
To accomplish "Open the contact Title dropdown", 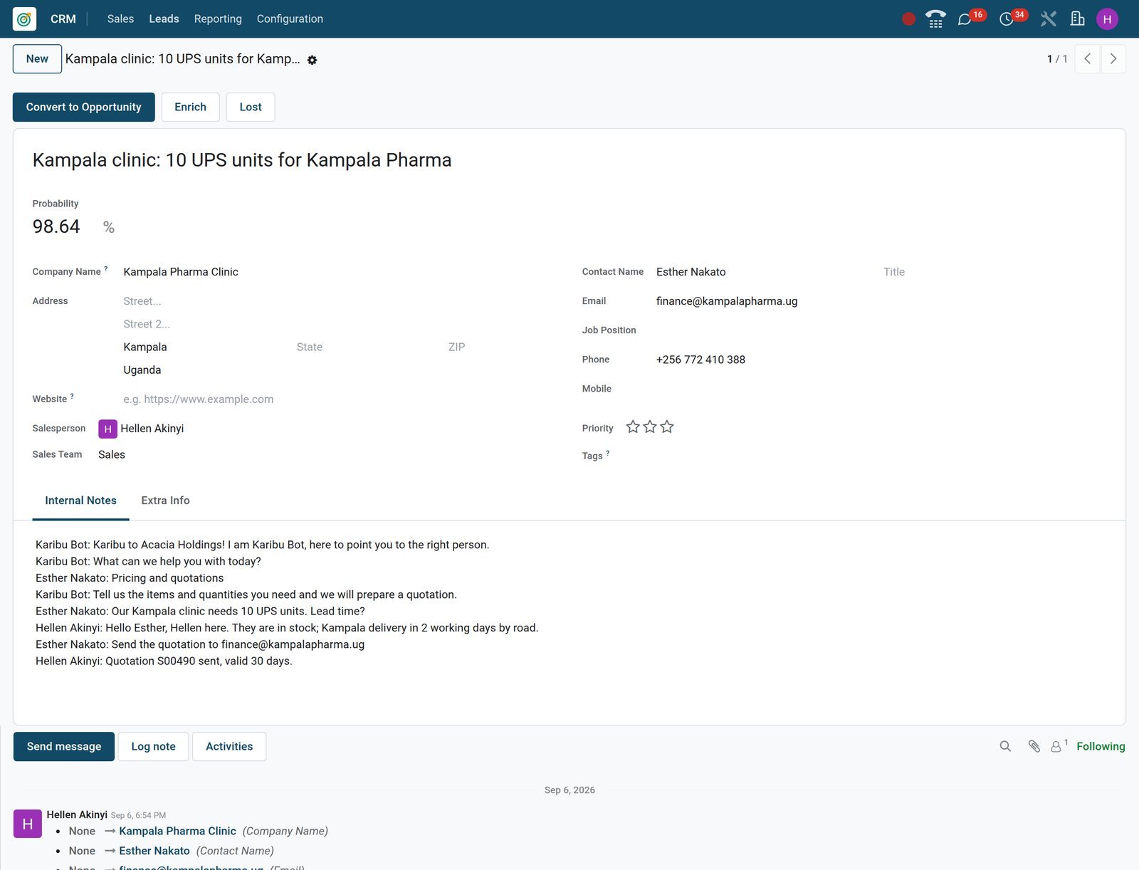I will [993, 272].
